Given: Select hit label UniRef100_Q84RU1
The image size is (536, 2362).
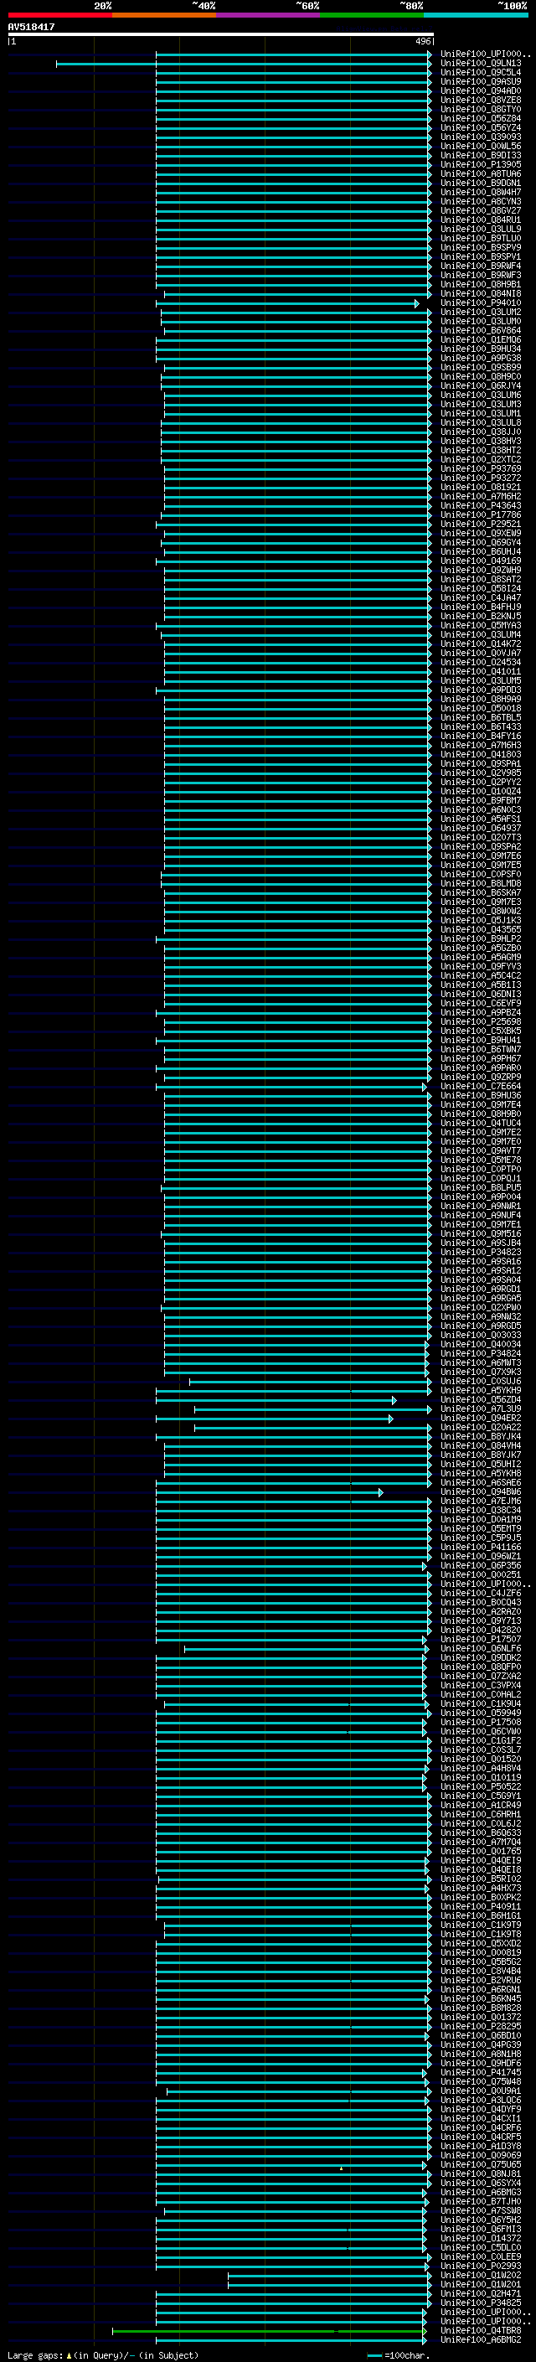Looking at the screenshot, I should point(481,220).
